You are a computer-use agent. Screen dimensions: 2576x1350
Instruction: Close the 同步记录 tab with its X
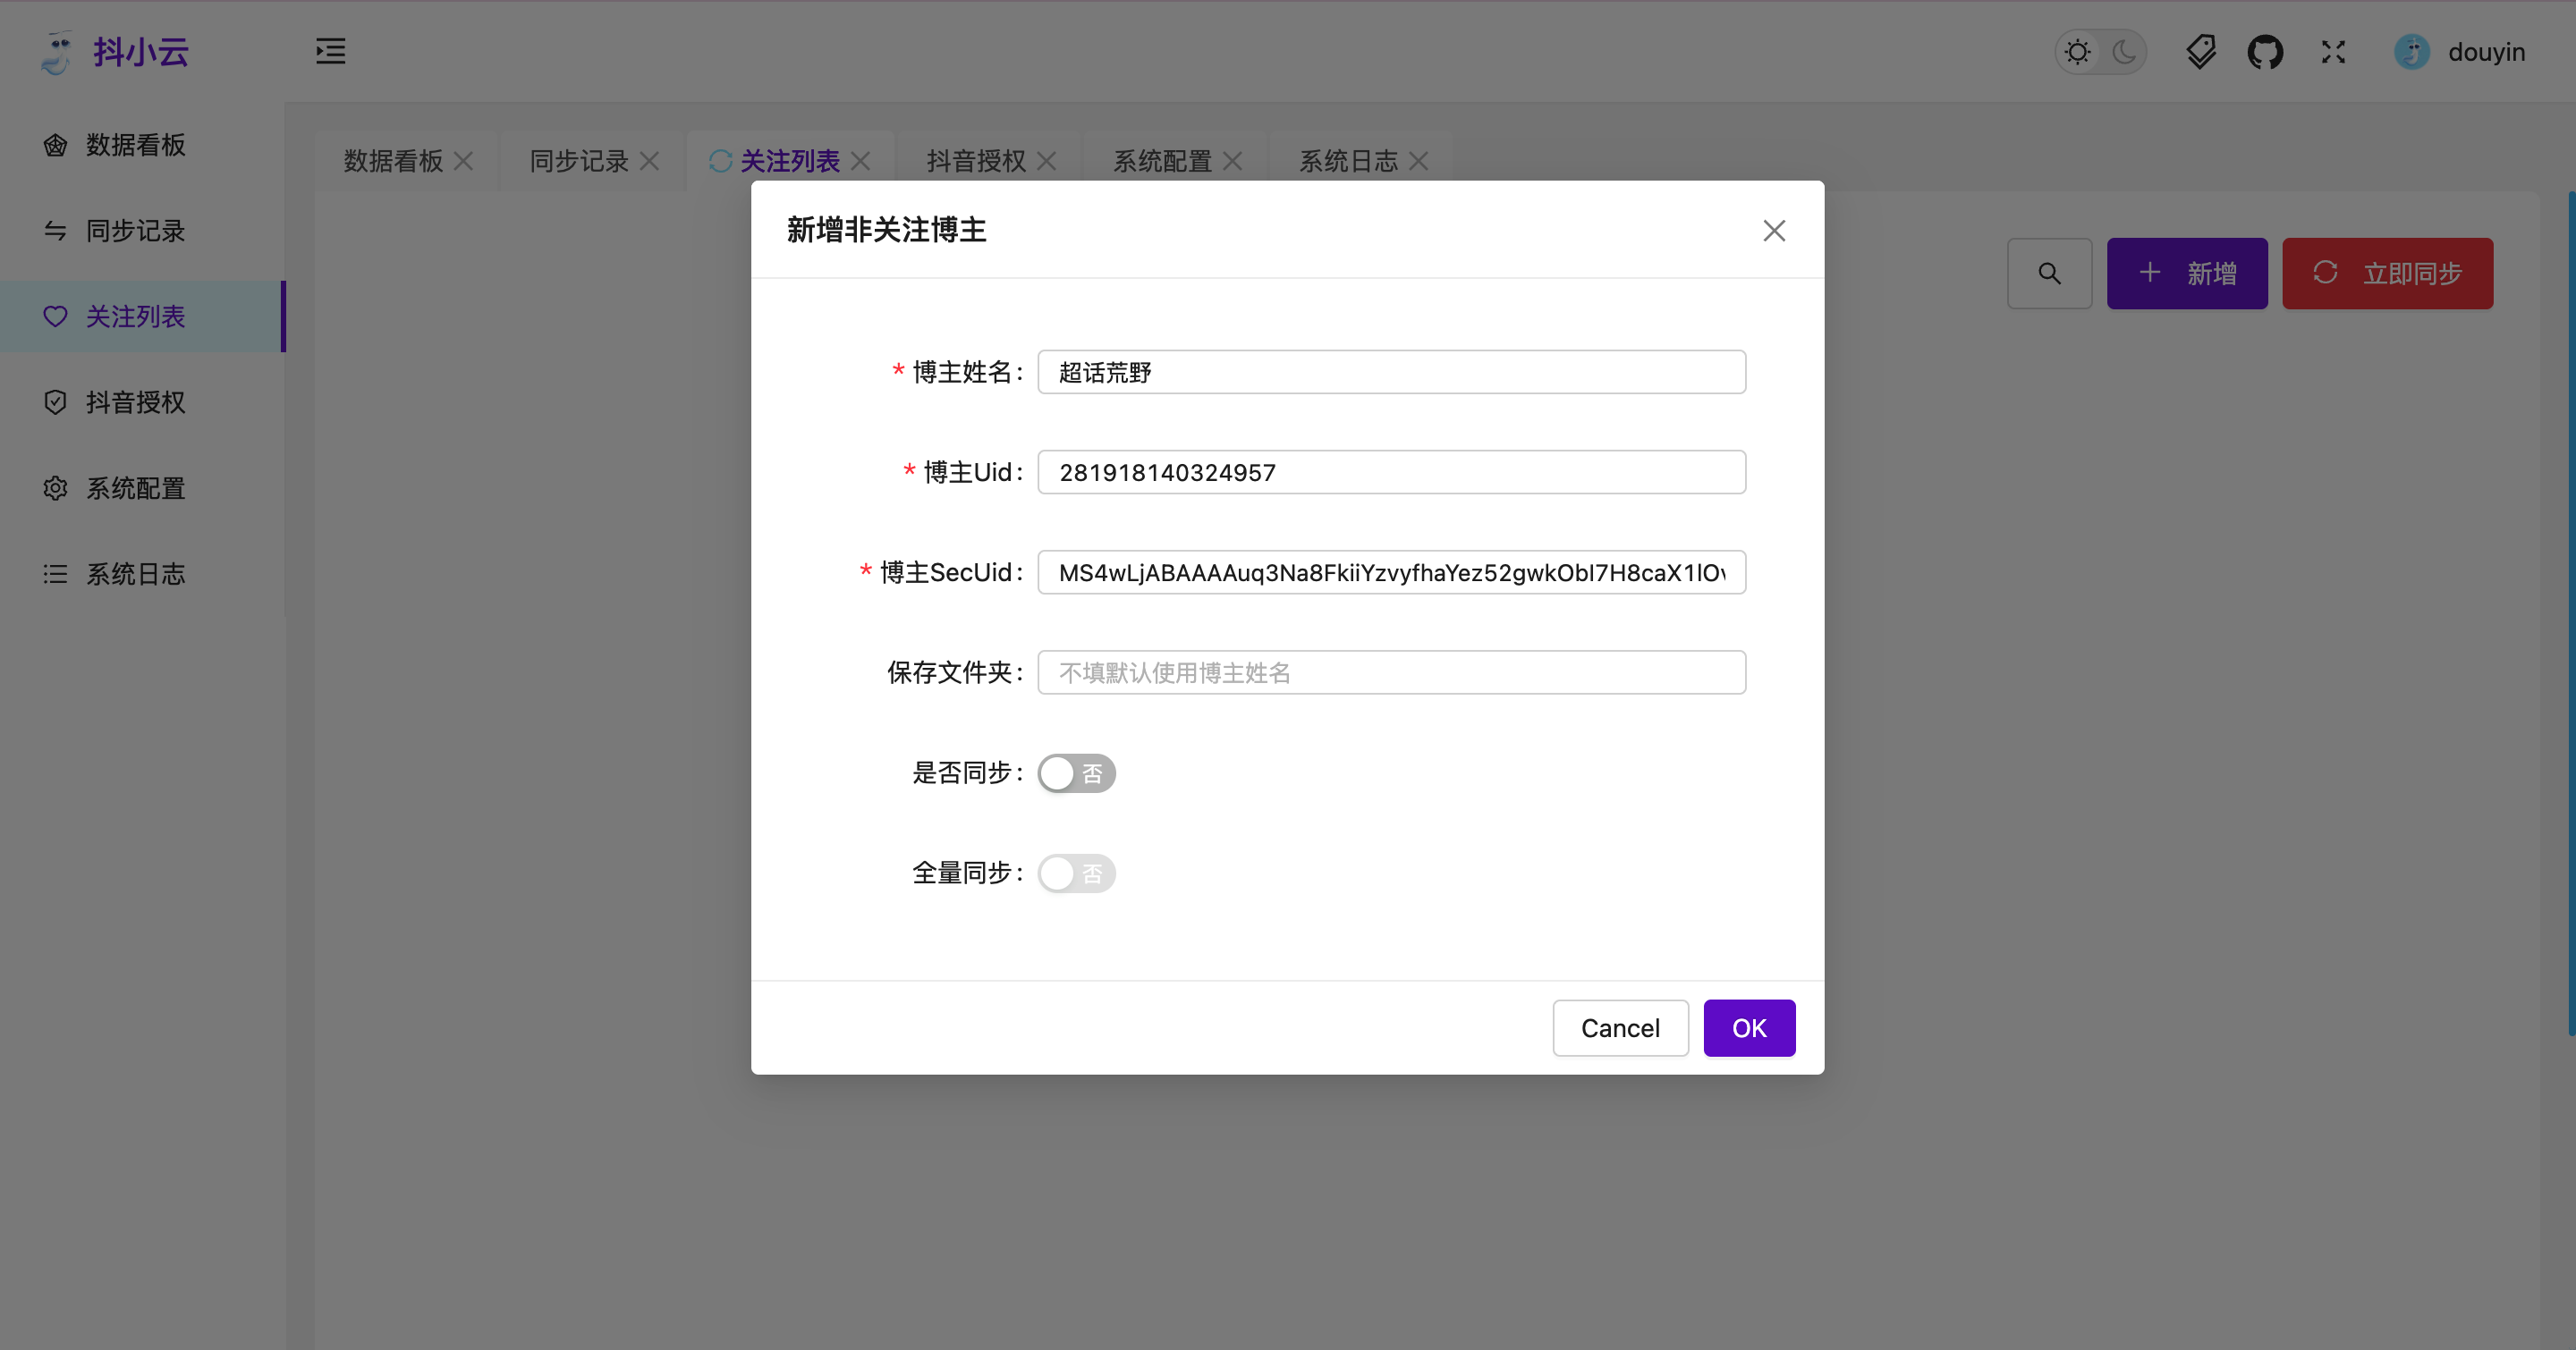click(x=650, y=161)
